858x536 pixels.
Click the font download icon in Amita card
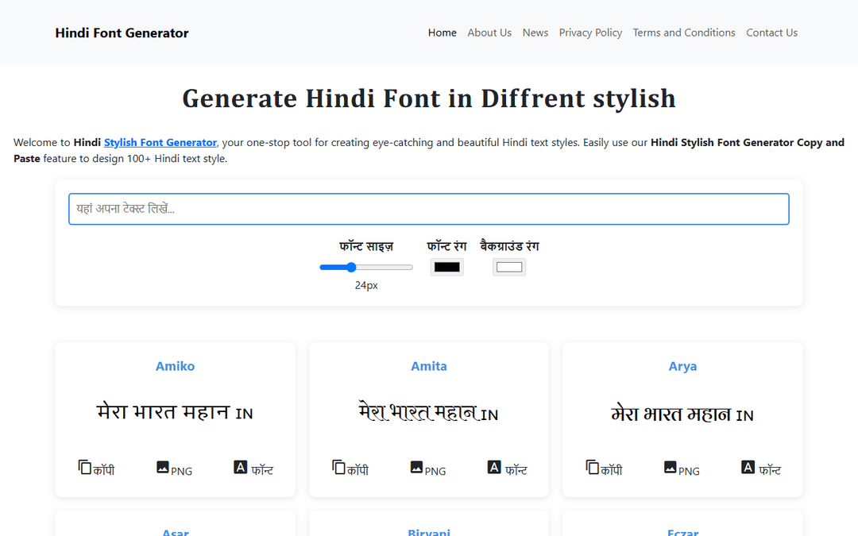tap(494, 467)
